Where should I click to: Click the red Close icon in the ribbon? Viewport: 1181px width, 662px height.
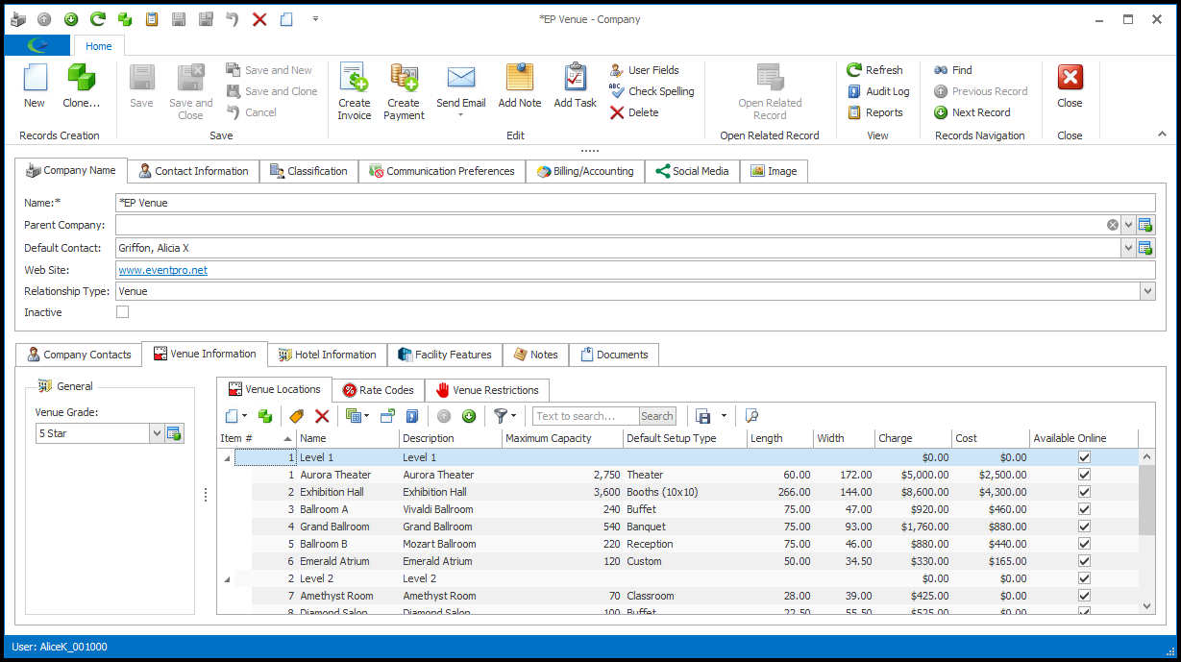1070,78
